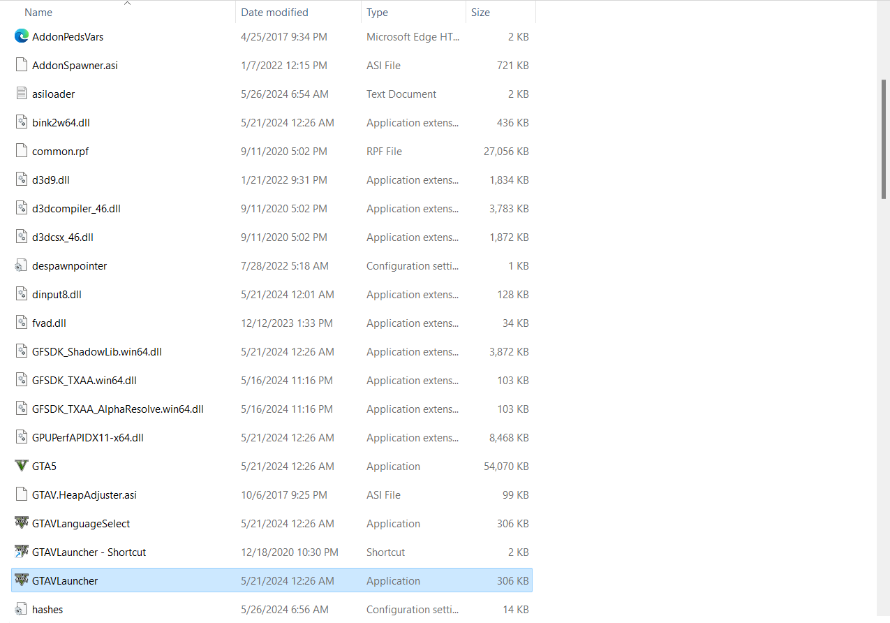The image size is (890, 623).
Task: Click the date 12/12/2023 1:33 PM
Action: click(287, 323)
